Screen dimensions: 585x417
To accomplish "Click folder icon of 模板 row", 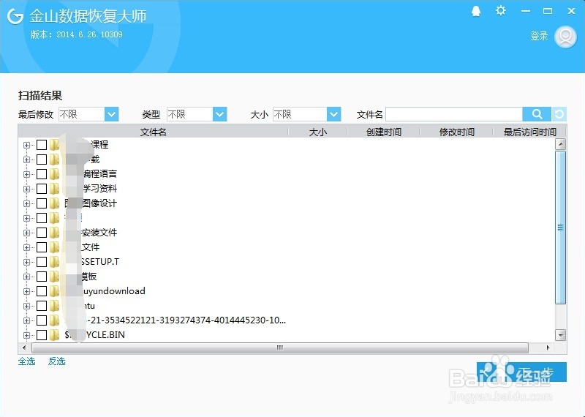I will (54, 277).
